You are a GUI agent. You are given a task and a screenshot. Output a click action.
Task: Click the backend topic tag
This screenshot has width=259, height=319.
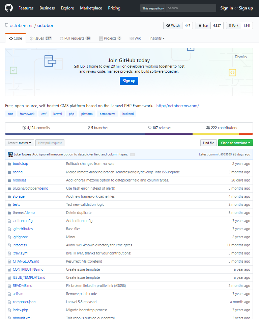point(128,114)
